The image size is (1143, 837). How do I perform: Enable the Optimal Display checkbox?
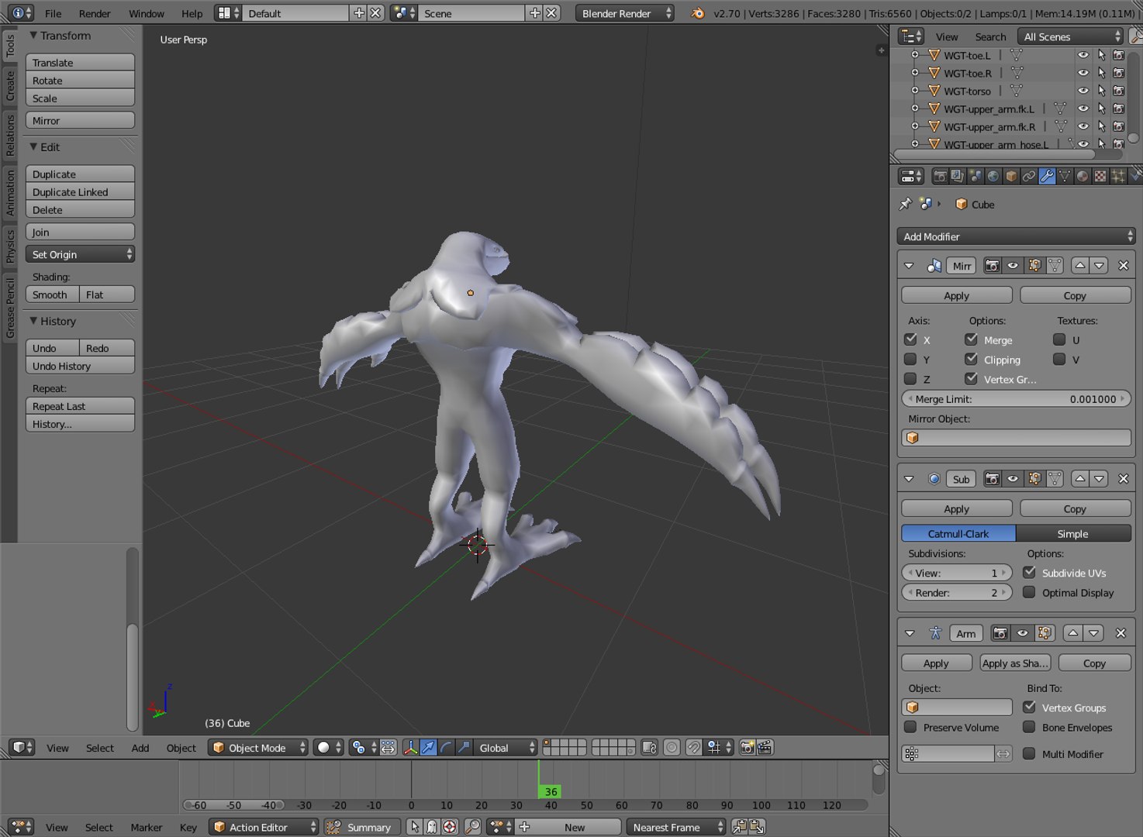tap(1029, 592)
